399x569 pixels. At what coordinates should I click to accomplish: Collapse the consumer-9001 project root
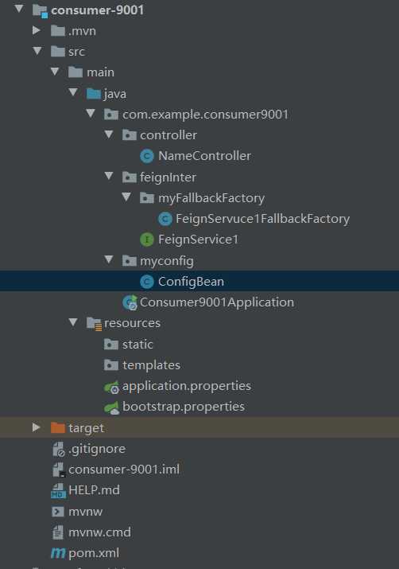[19, 8]
